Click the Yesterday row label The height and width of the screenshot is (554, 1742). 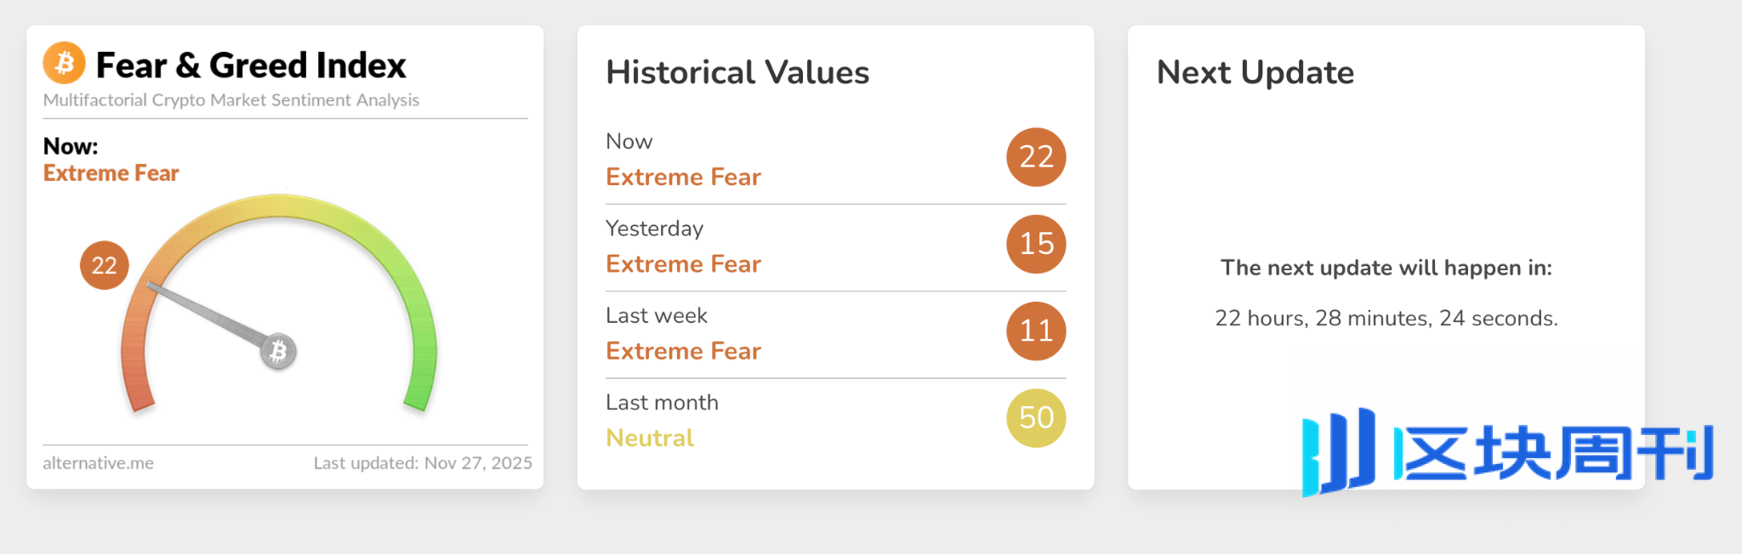(654, 229)
